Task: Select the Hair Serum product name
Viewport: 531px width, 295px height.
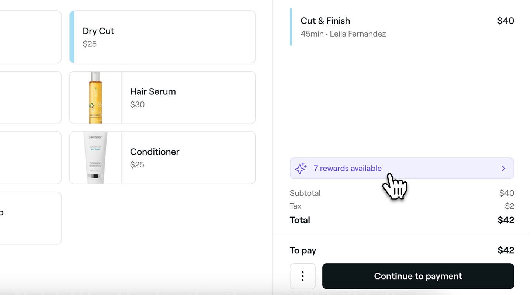Action: pyautogui.click(x=153, y=91)
